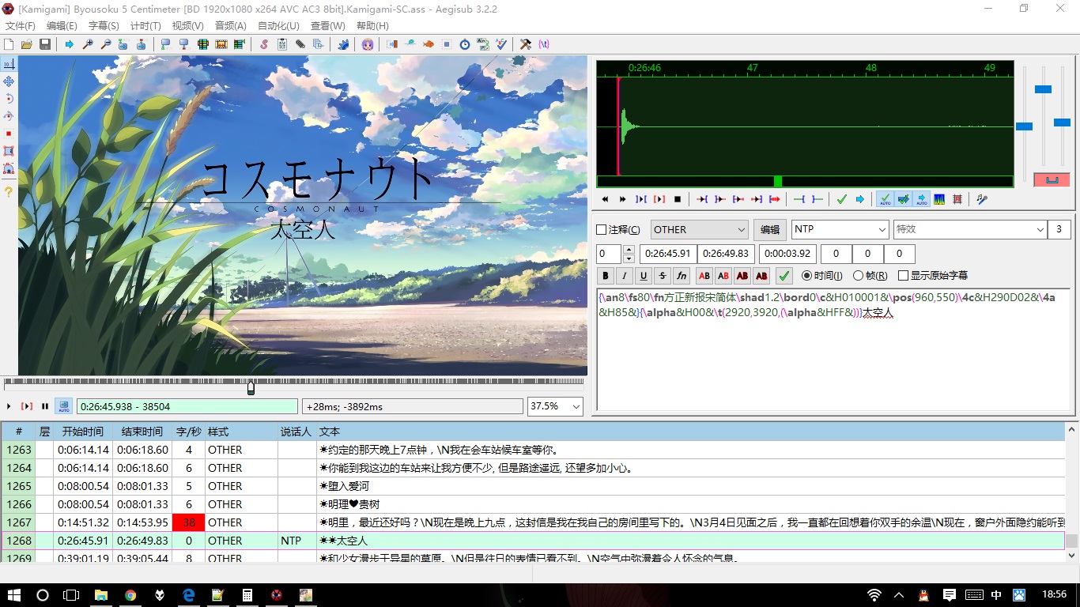Screen dimensions: 1080x607
Task: Zoom in the video with magnifier plus
Action: pyautogui.click(x=88, y=44)
